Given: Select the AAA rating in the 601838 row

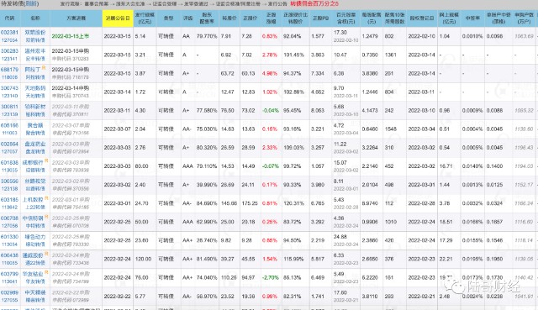Looking at the screenshot, I should coord(187,166).
